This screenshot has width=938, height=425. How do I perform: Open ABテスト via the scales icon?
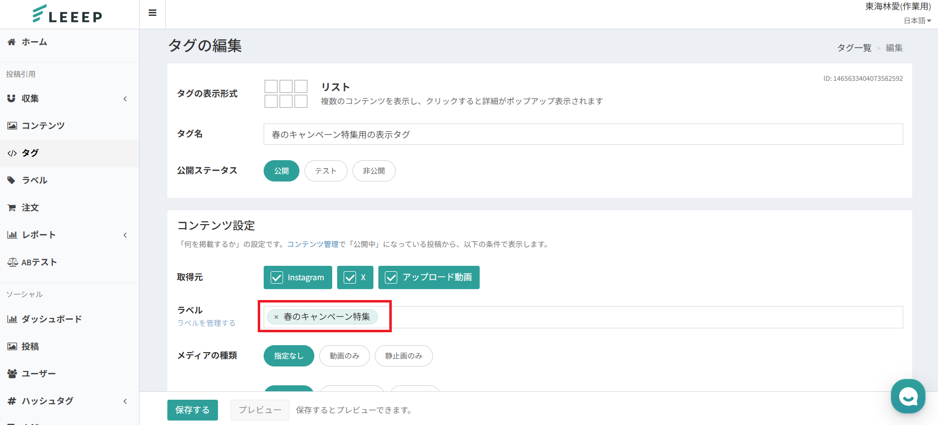click(x=12, y=262)
